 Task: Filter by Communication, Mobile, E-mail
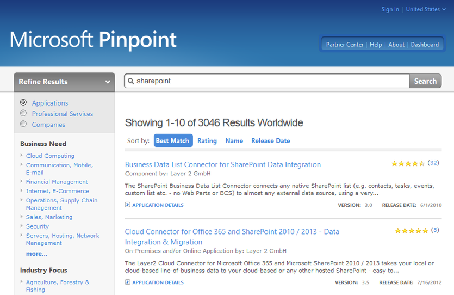pos(59,169)
